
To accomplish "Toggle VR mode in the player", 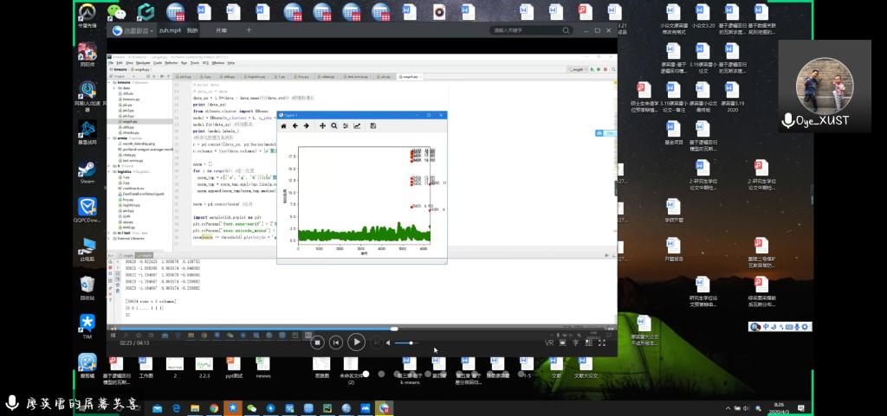I will [549, 342].
